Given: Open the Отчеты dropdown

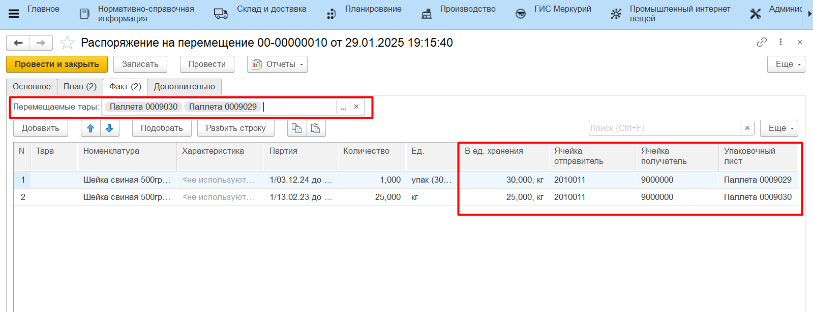Looking at the screenshot, I should [277, 64].
